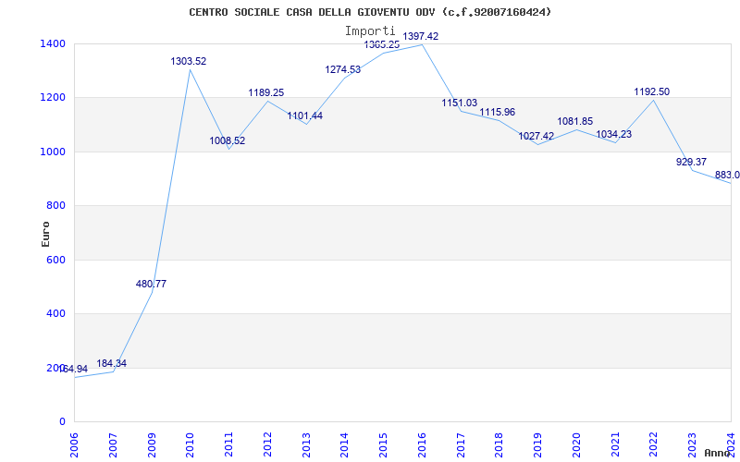Click the Euro axis label

click(x=45, y=234)
